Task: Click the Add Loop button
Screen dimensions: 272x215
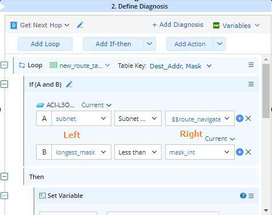Action: [x=45, y=44]
